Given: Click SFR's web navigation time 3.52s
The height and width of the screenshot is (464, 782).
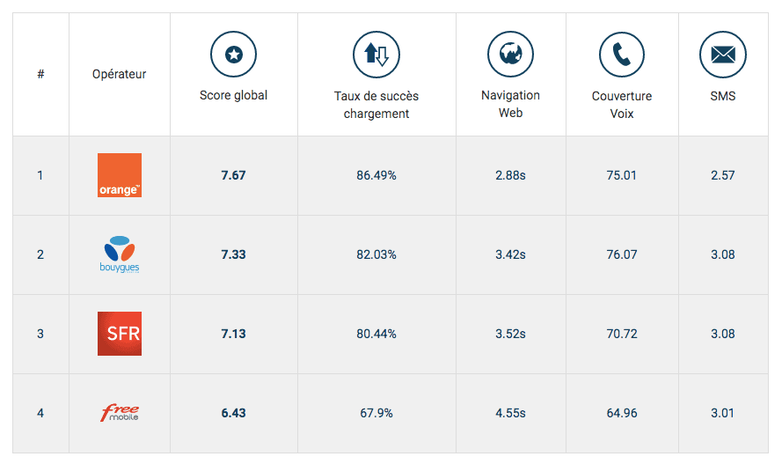Looking at the screenshot, I should (x=510, y=334).
